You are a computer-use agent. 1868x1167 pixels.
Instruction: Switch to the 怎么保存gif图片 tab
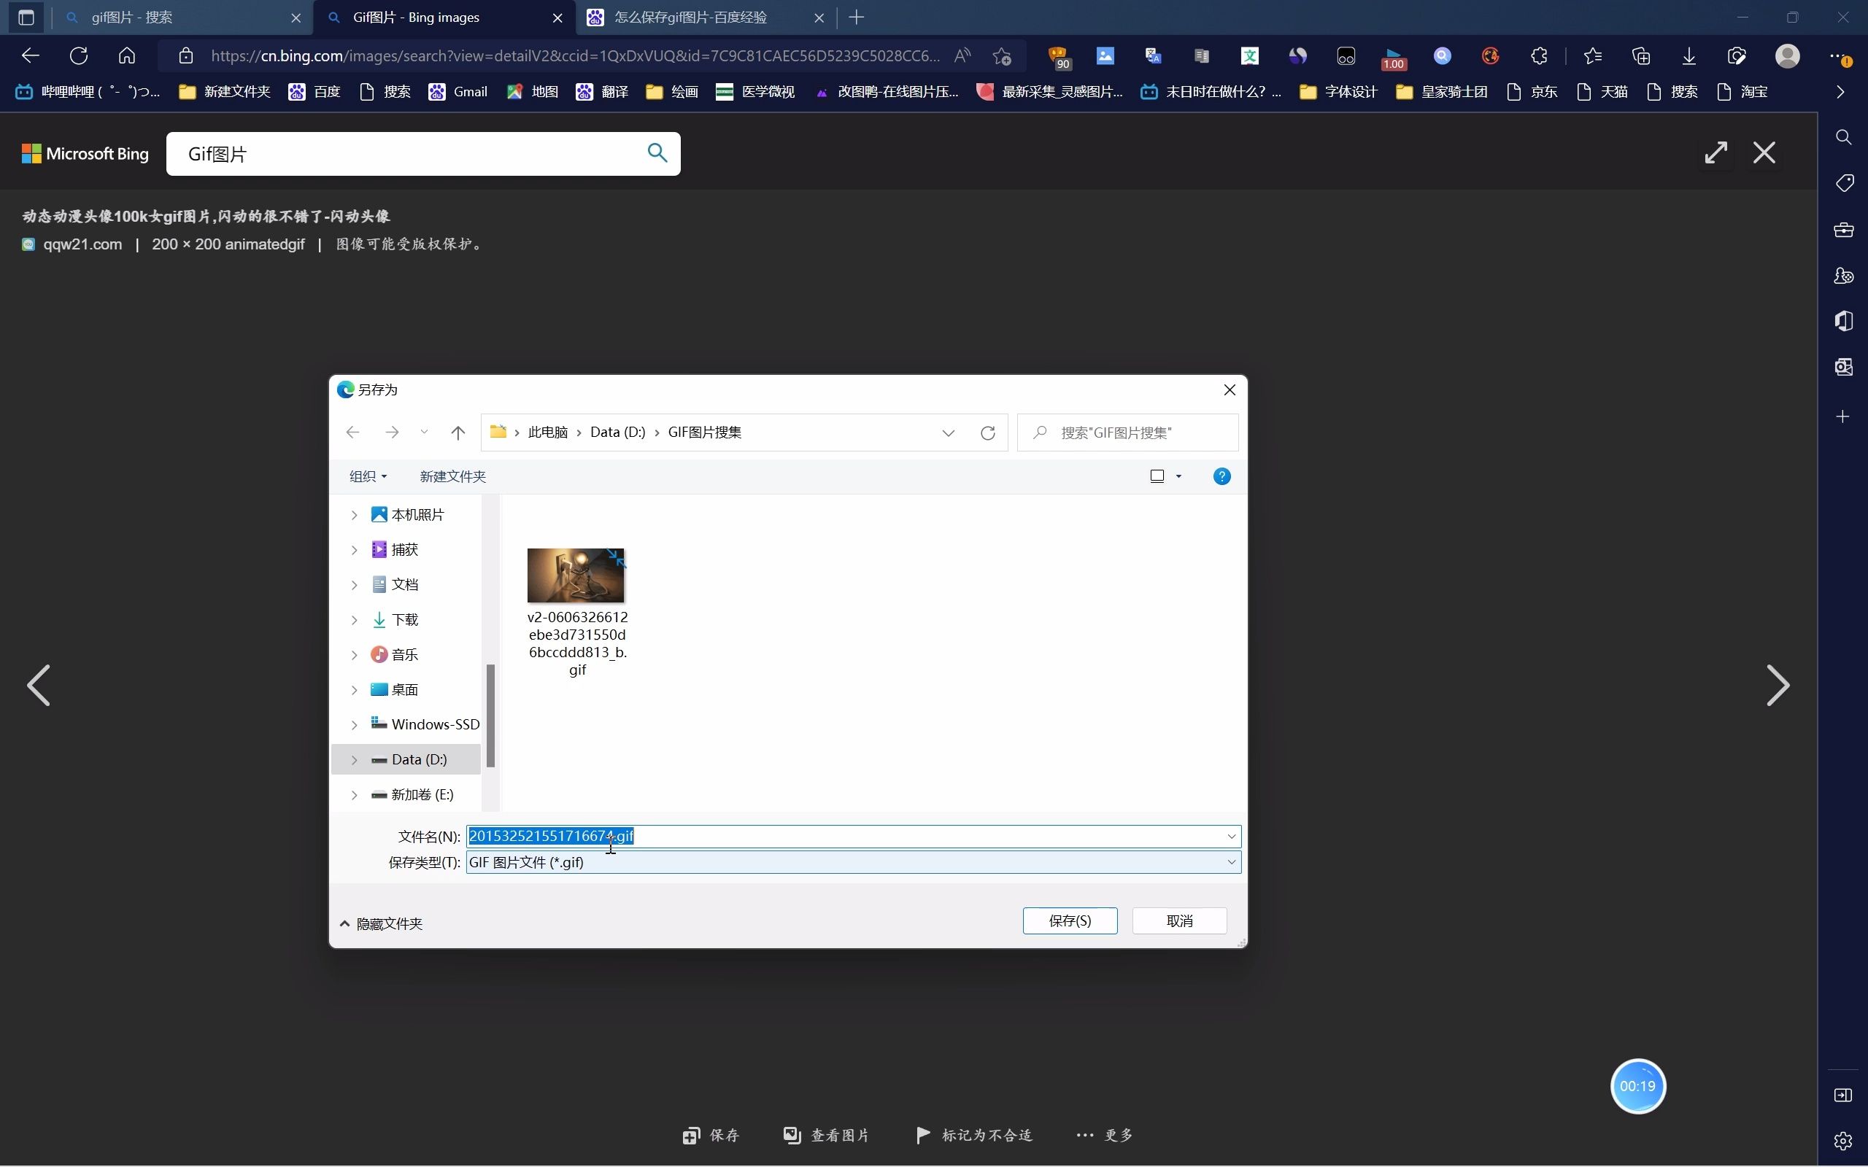click(690, 17)
